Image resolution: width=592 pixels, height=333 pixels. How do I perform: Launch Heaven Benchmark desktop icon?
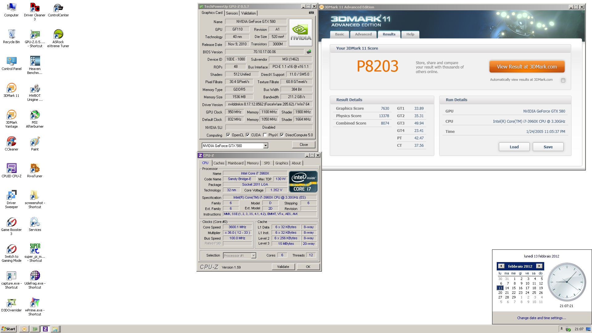[x=35, y=65]
